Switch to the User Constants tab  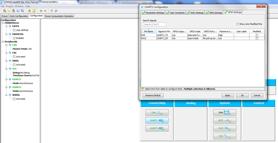coord(175,13)
